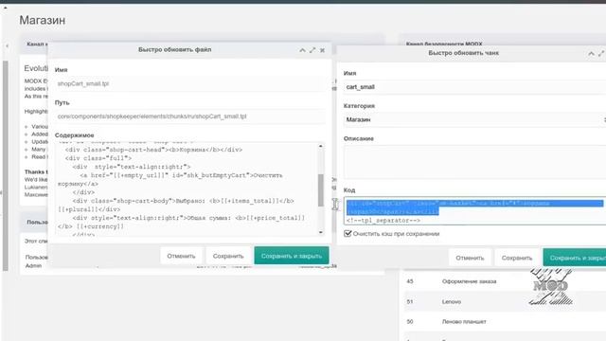The width and height of the screenshot is (606, 341).
Task: Collapse the quick update file dialog
Action: (302, 50)
